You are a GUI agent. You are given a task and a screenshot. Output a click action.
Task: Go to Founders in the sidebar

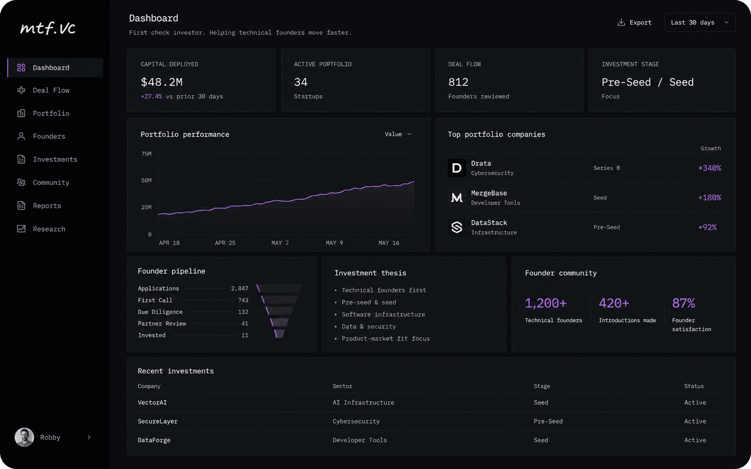coord(55,136)
